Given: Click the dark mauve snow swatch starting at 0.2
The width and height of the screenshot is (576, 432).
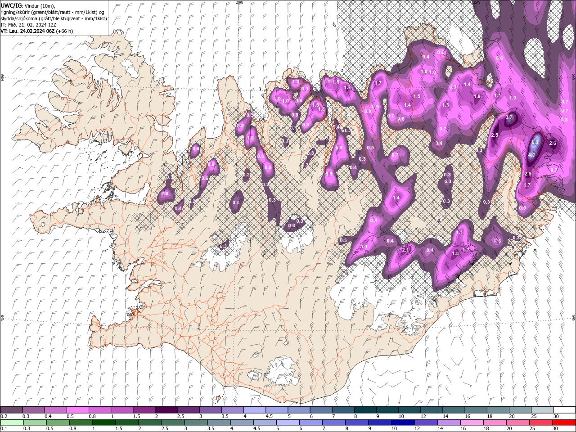Looking at the screenshot, I should [x=11, y=410].
